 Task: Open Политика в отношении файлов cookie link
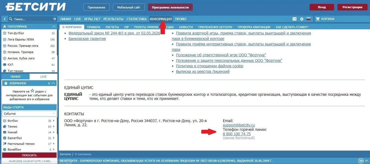209,66
